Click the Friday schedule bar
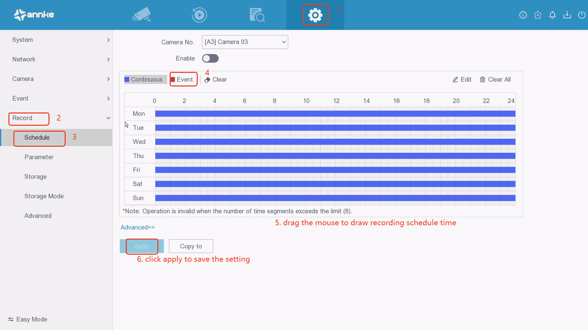The height and width of the screenshot is (330, 588). (335, 170)
